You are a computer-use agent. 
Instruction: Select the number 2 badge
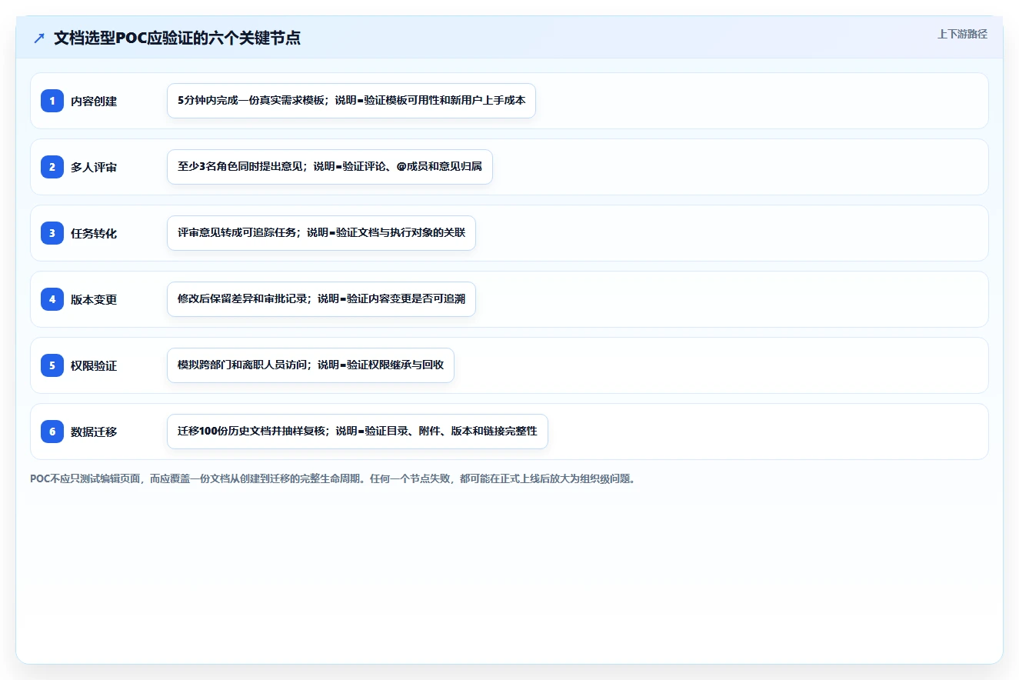click(x=52, y=167)
